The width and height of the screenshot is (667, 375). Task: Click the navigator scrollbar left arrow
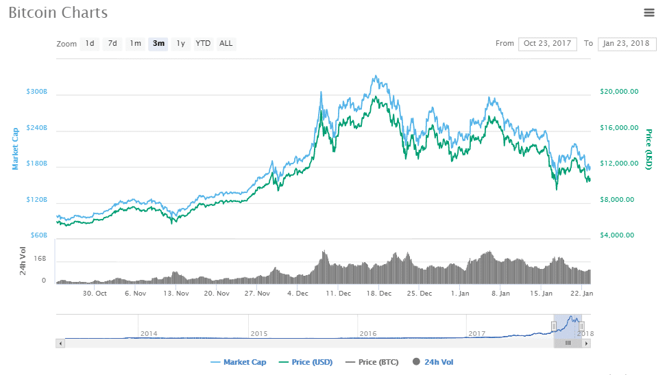[60, 343]
